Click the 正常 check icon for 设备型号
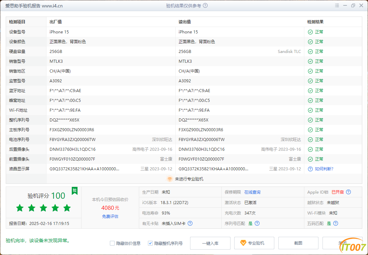The height and width of the screenshot is (255, 368). (x=310, y=32)
